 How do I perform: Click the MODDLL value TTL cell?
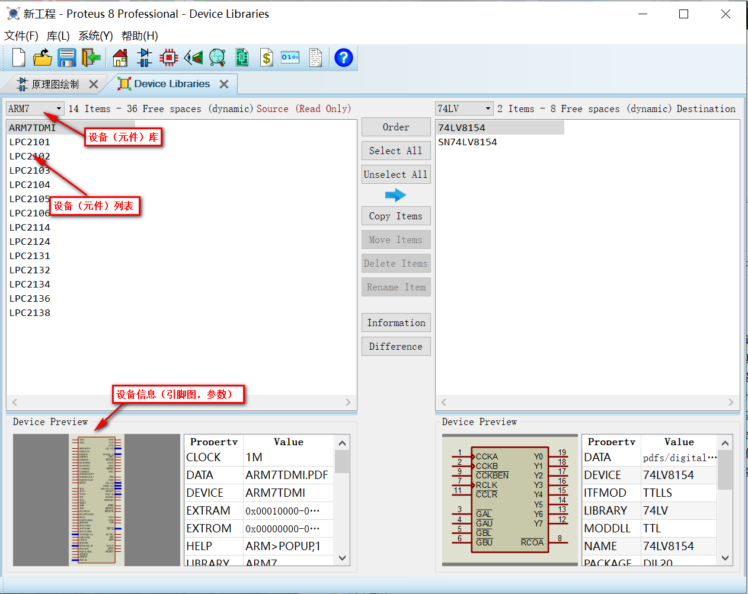pyautogui.click(x=679, y=528)
